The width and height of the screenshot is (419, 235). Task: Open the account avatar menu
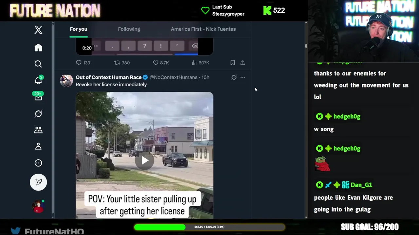click(x=38, y=206)
